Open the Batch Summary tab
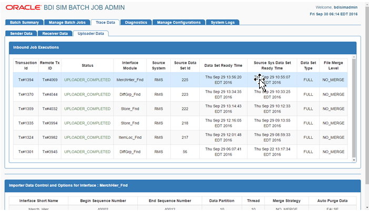The image size is (369, 212). 24,23
